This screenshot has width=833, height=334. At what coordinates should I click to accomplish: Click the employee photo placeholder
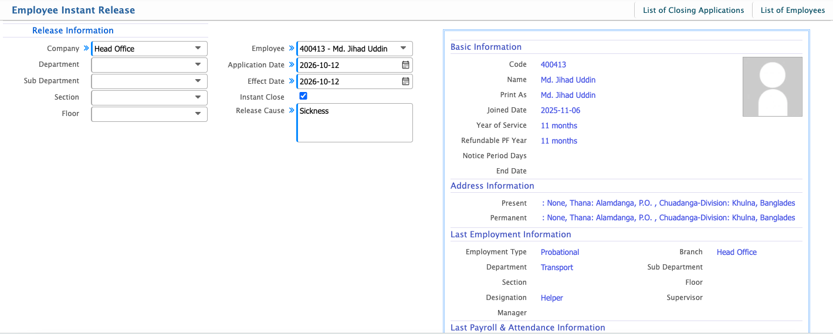772,87
